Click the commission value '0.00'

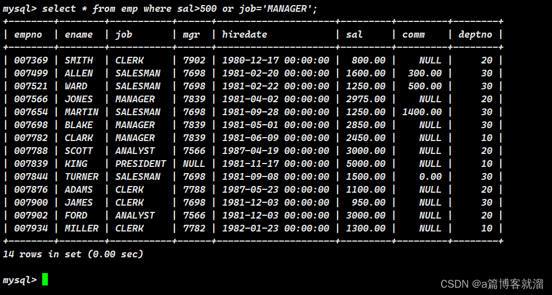click(430, 176)
